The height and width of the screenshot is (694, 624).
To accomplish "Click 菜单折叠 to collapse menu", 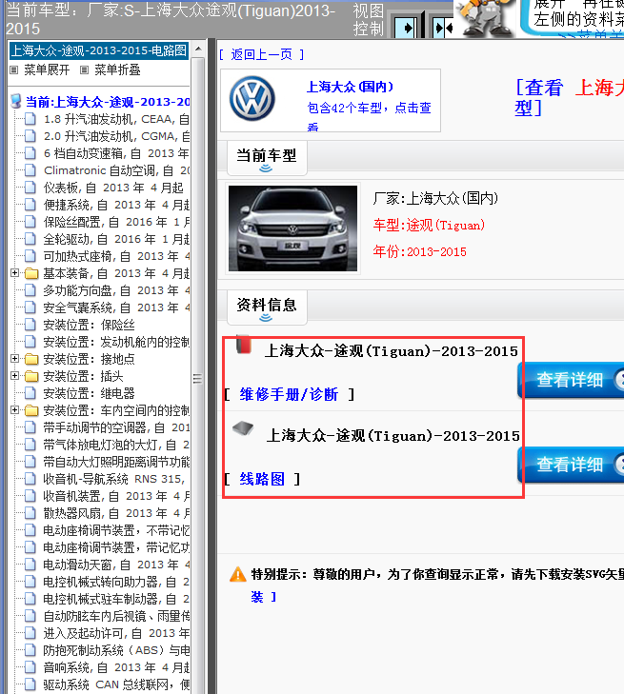I will tap(117, 69).
